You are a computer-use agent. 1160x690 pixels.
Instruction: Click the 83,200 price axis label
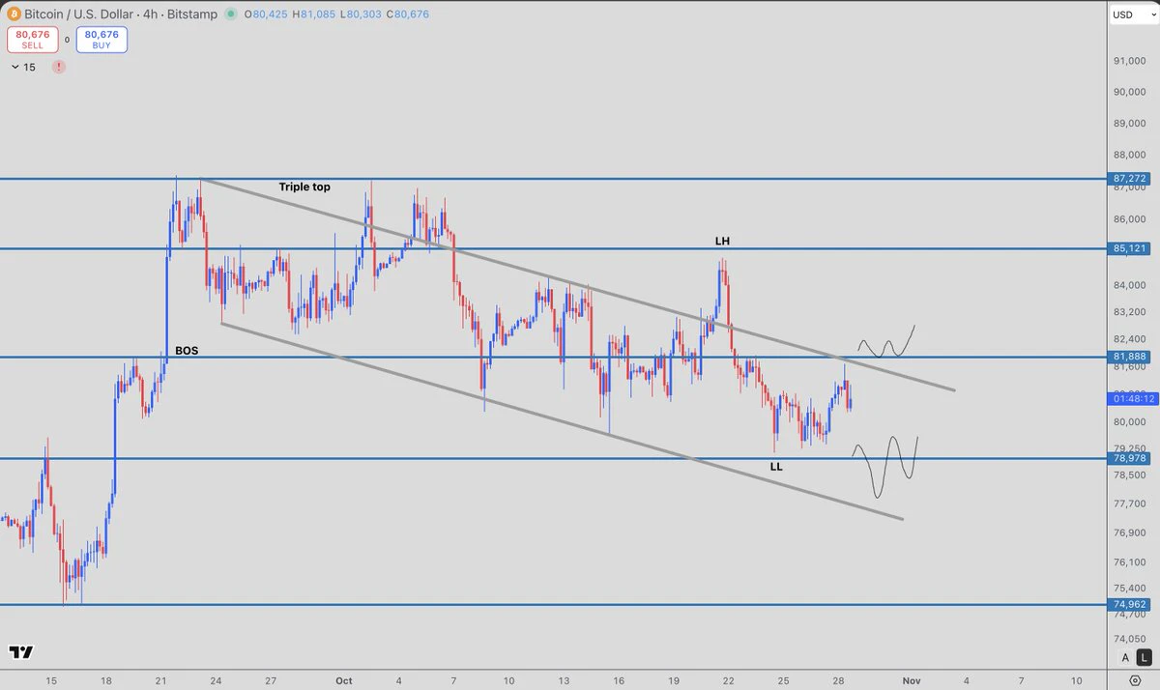[1130, 312]
